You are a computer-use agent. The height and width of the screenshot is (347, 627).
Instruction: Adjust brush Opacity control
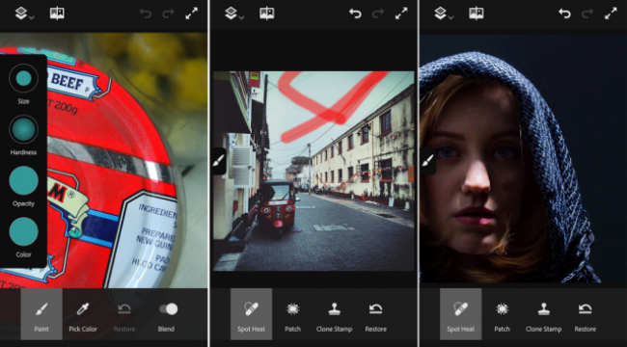(x=23, y=180)
